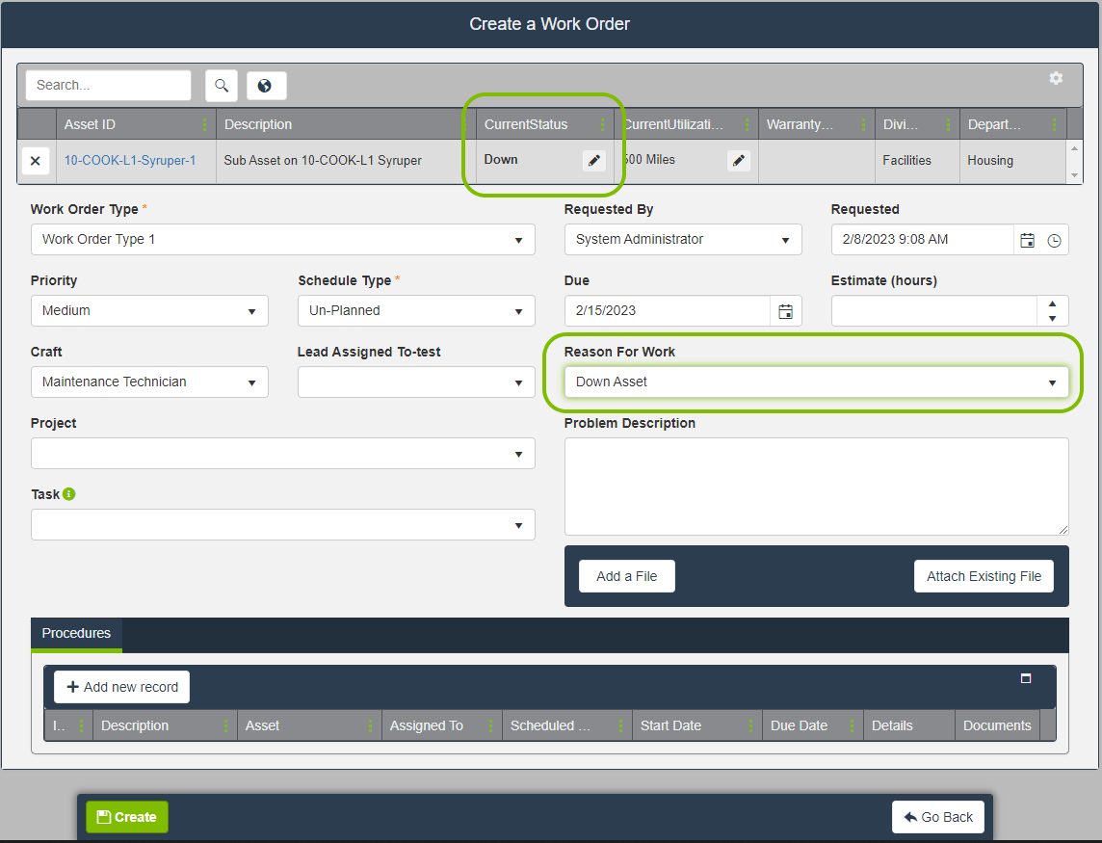Open the Craft dropdown
This screenshot has height=843, width=1102.
tap(251, 382)
